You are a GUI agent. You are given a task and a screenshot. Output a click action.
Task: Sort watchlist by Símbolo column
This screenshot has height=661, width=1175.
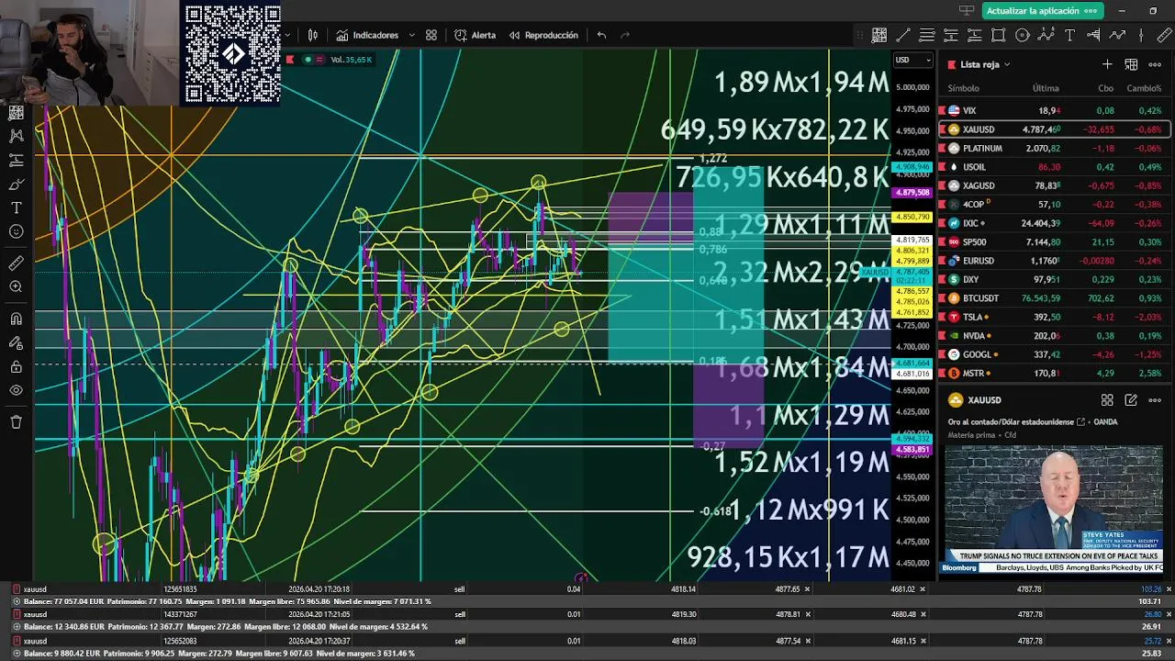click(x=963, y=88)
